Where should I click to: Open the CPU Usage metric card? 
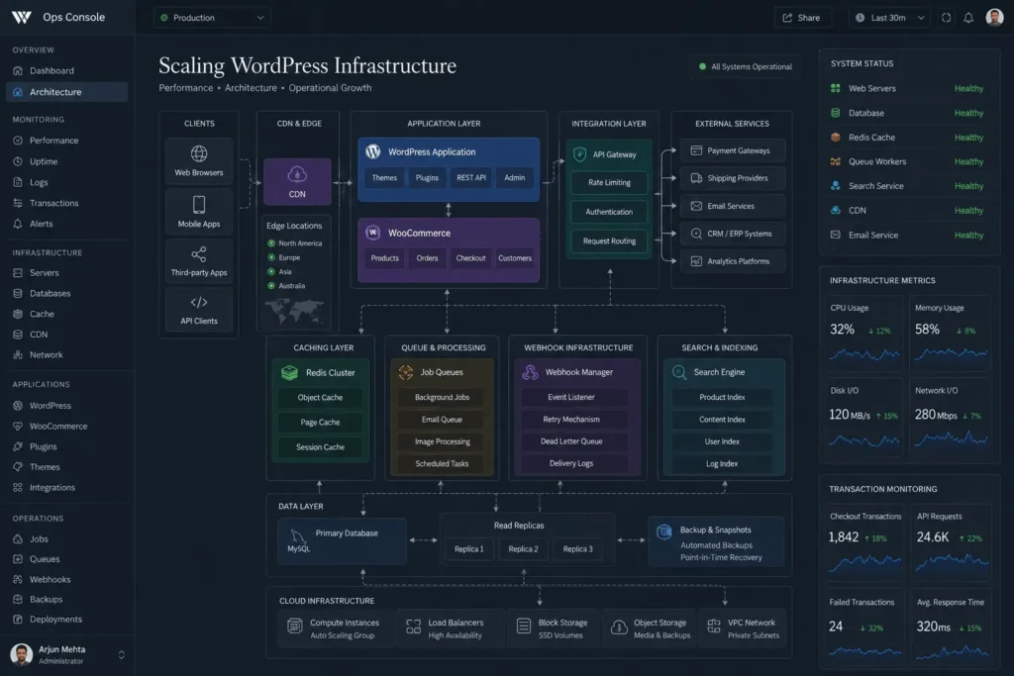863,334
